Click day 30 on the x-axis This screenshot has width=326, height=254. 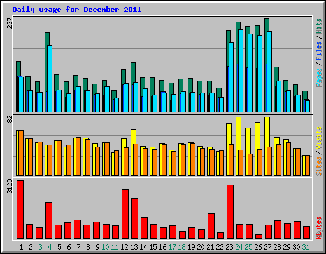pos(296,247)
